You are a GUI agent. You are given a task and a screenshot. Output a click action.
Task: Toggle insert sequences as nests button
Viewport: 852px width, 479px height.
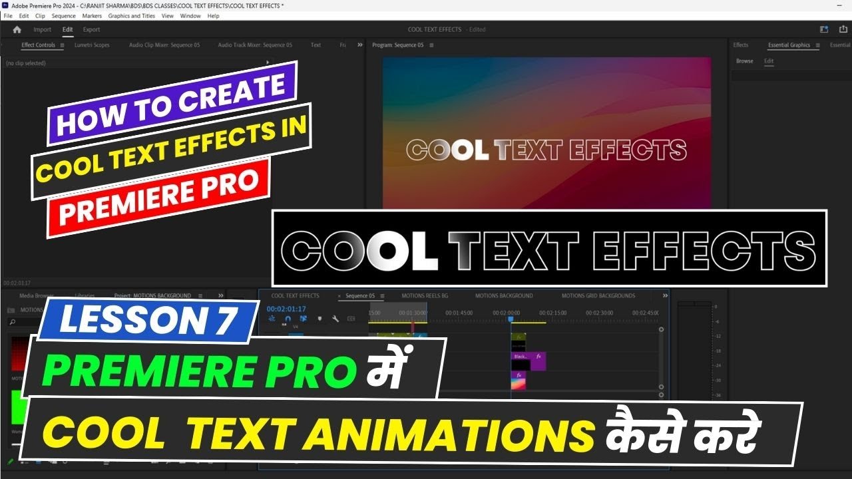(x=272, y=319)
